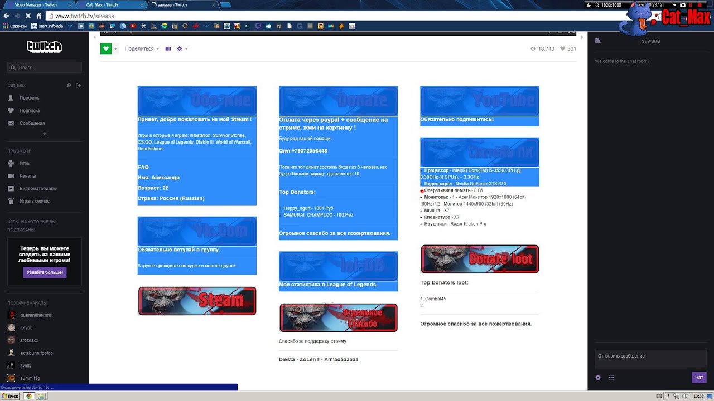Click the red "Donate loot" banner
Viewport: 714px width, 401px height.
point(479,259)
